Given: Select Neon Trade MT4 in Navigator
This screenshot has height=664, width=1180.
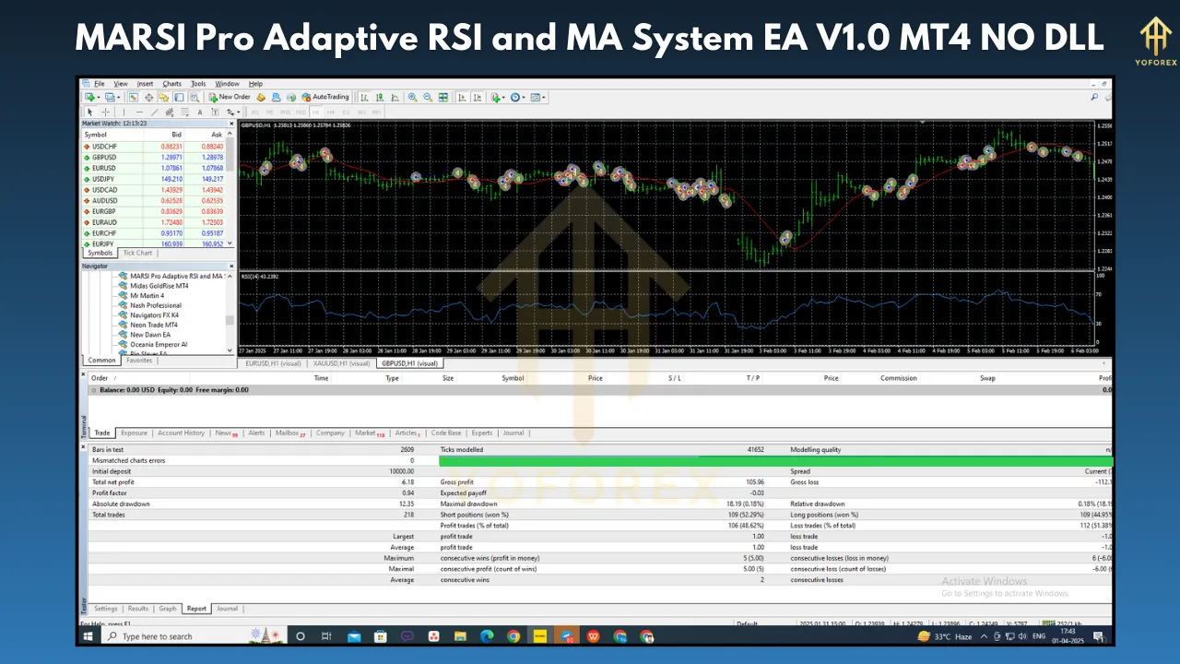Looking at the screenshot, I should click(147, 325).
